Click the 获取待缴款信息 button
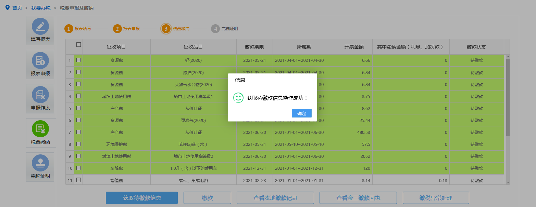The width and height of the screenshot is (536, 207). pyautogui.click(x=142, y=198)
